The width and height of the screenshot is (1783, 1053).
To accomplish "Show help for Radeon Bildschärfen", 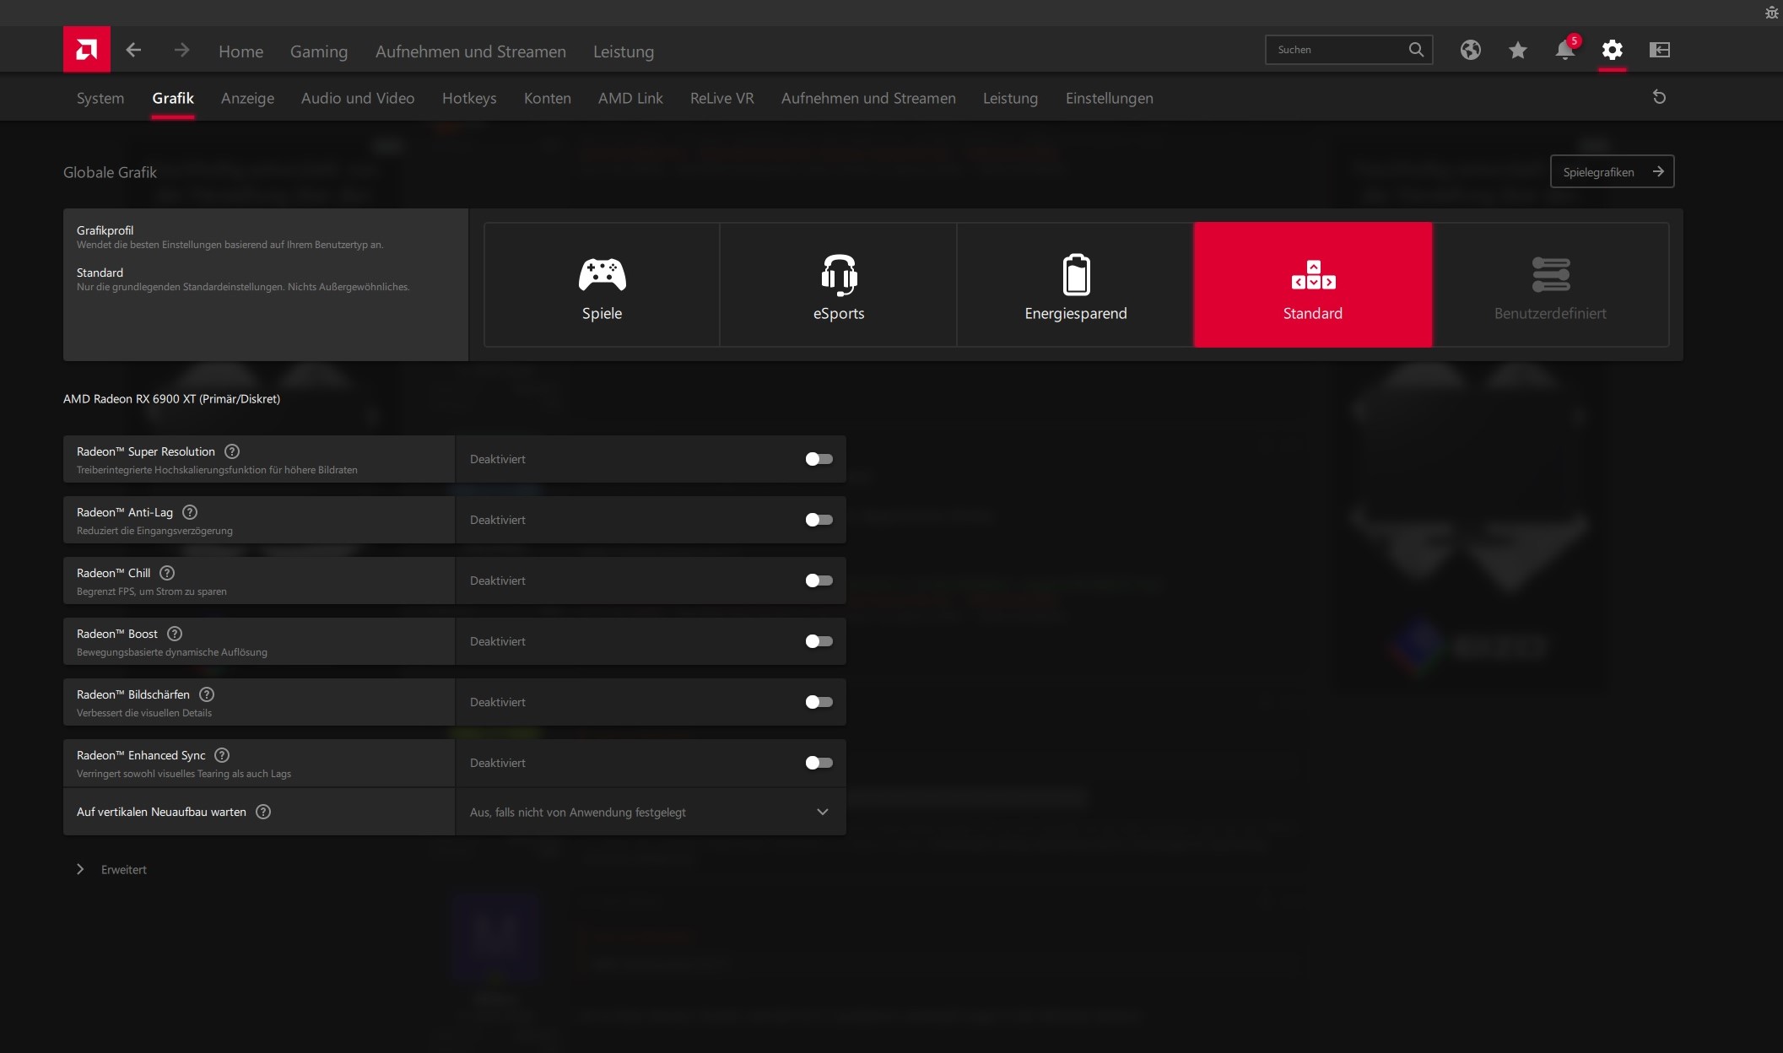I will pos(207,694).
